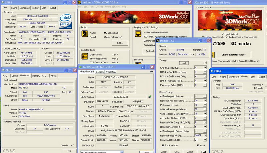This screenshot has width=267, height=153.
Task: Click the Selected Tests icon in 3DMark2001
Action: pos(85,56)
